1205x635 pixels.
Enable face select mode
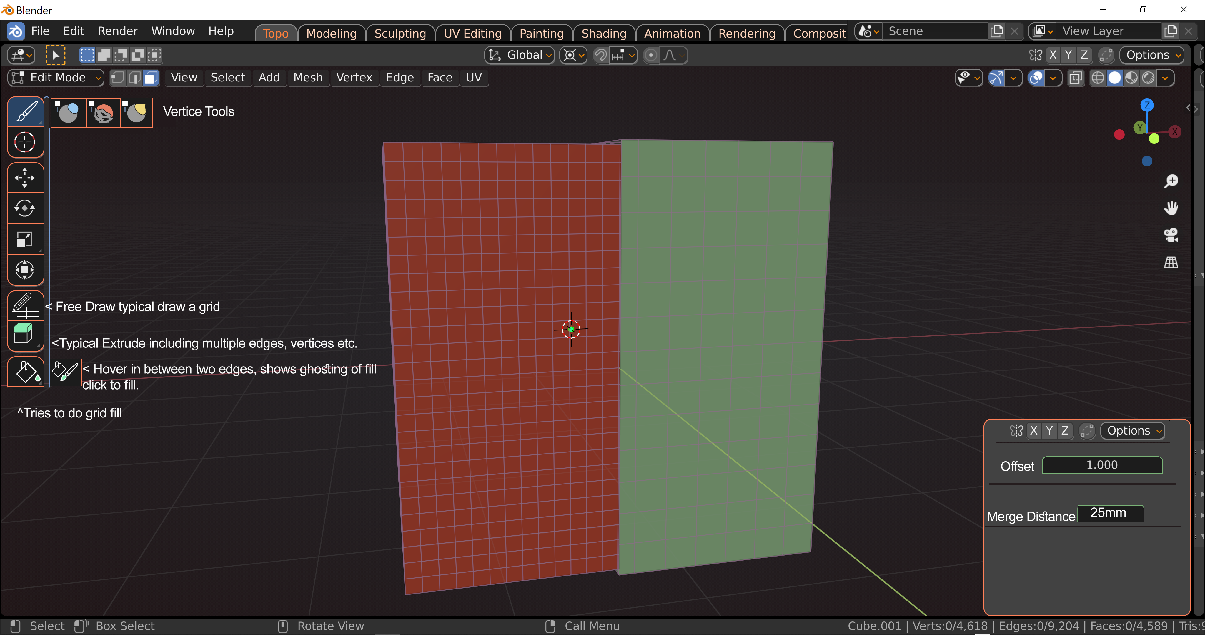tap(151, 78)
